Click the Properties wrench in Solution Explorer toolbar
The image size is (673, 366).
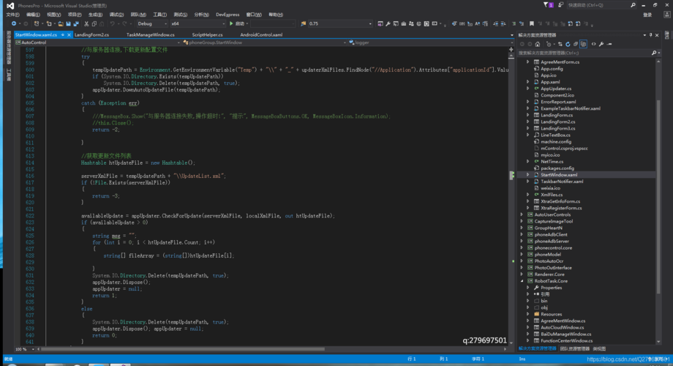click(601, 44)
